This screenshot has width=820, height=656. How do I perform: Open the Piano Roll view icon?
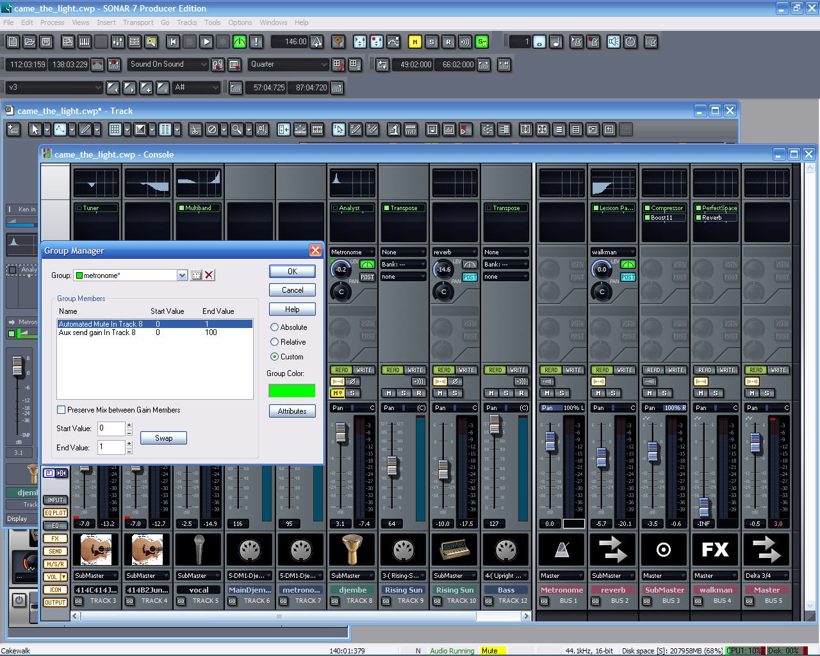point(85,42)
